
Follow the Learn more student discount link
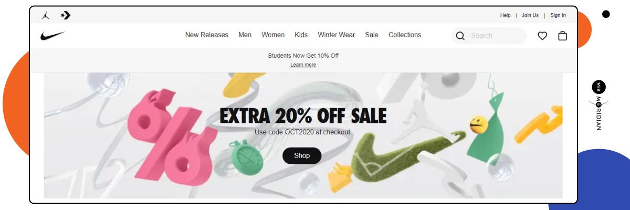(303, 65)
